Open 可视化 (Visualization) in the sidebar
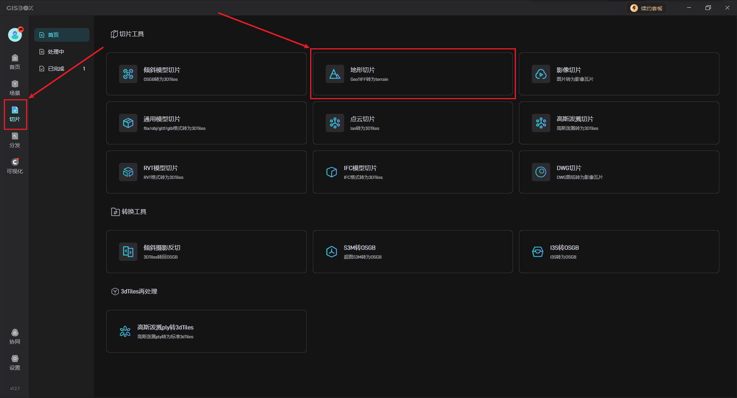Image resolution: width=737 pixels, height=398 pixels. tap(15, 166)
